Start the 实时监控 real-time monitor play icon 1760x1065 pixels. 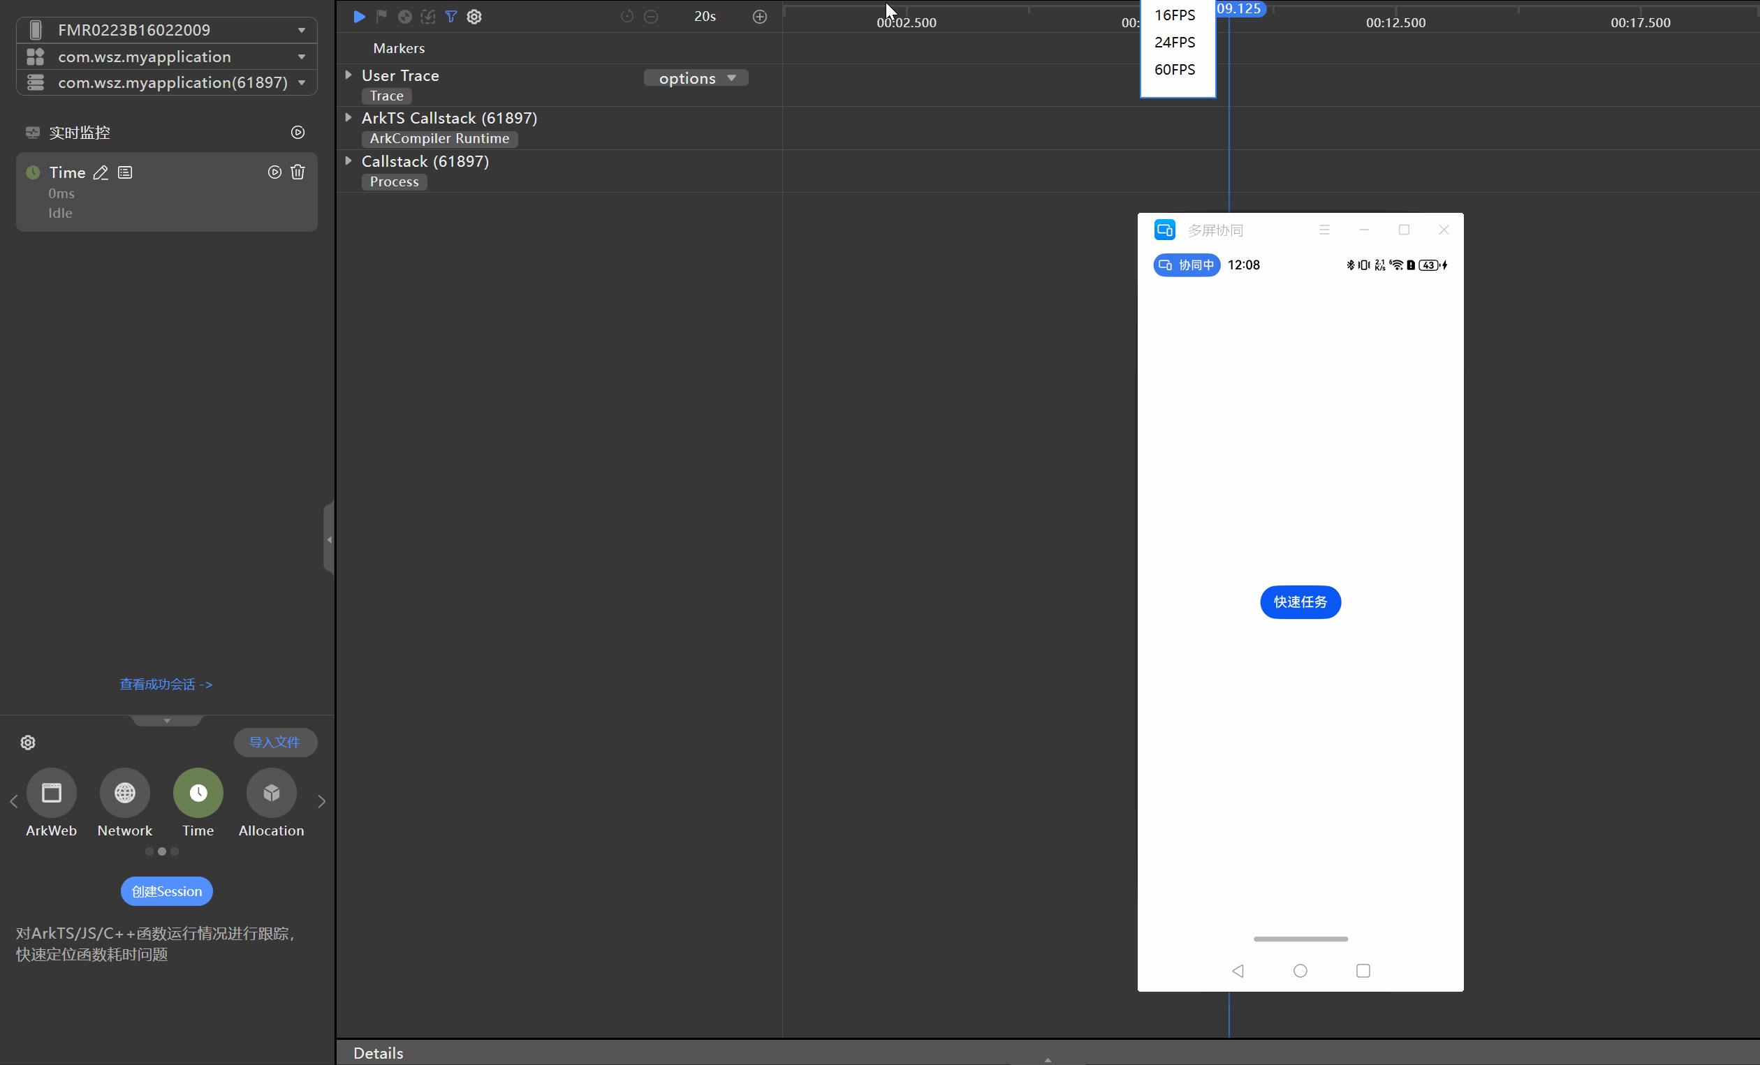pos(298,132)
